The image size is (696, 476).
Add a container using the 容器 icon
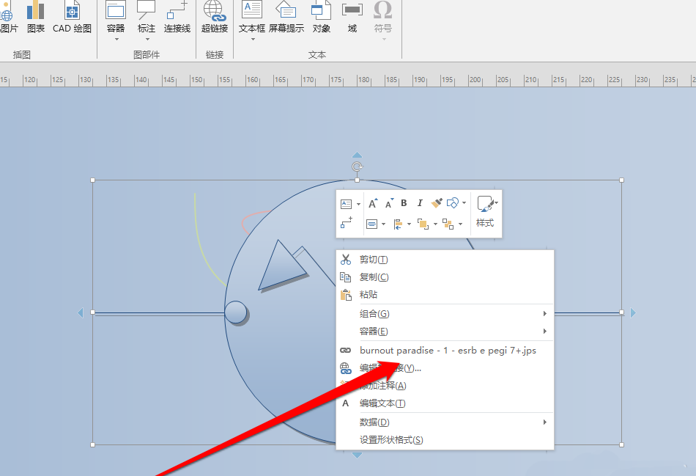pos(115,16)
